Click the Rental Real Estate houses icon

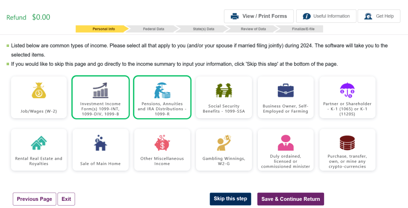[39, 143]
